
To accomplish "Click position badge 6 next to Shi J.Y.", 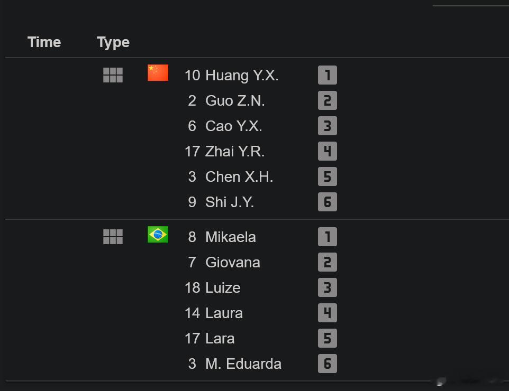I will click(327, 202).
